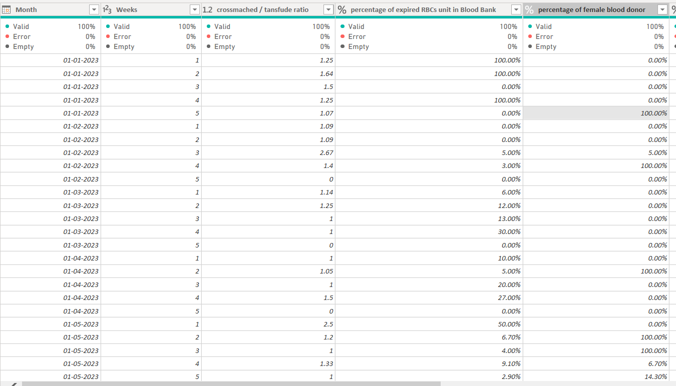Click the date type icon of the Month column
676x386 pixels.
tap(7, 9)
